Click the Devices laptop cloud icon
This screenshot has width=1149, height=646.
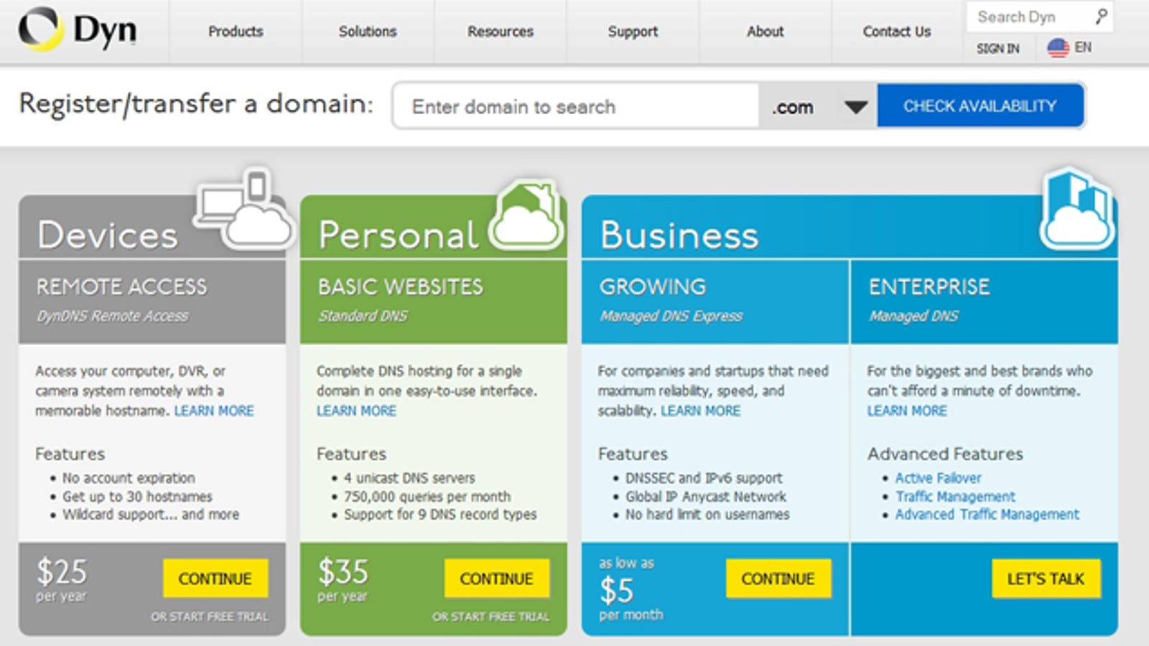[x=245, y=209]
